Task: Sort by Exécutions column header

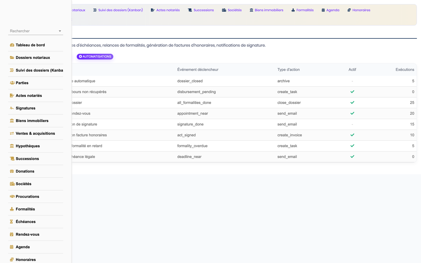Action: pyautogui.click(x=405, y=70)
